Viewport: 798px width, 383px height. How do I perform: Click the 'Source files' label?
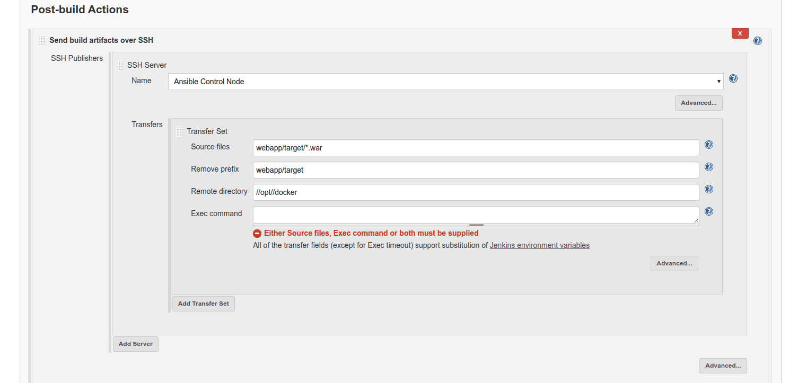pyautogui.click(x=210, y=147)
